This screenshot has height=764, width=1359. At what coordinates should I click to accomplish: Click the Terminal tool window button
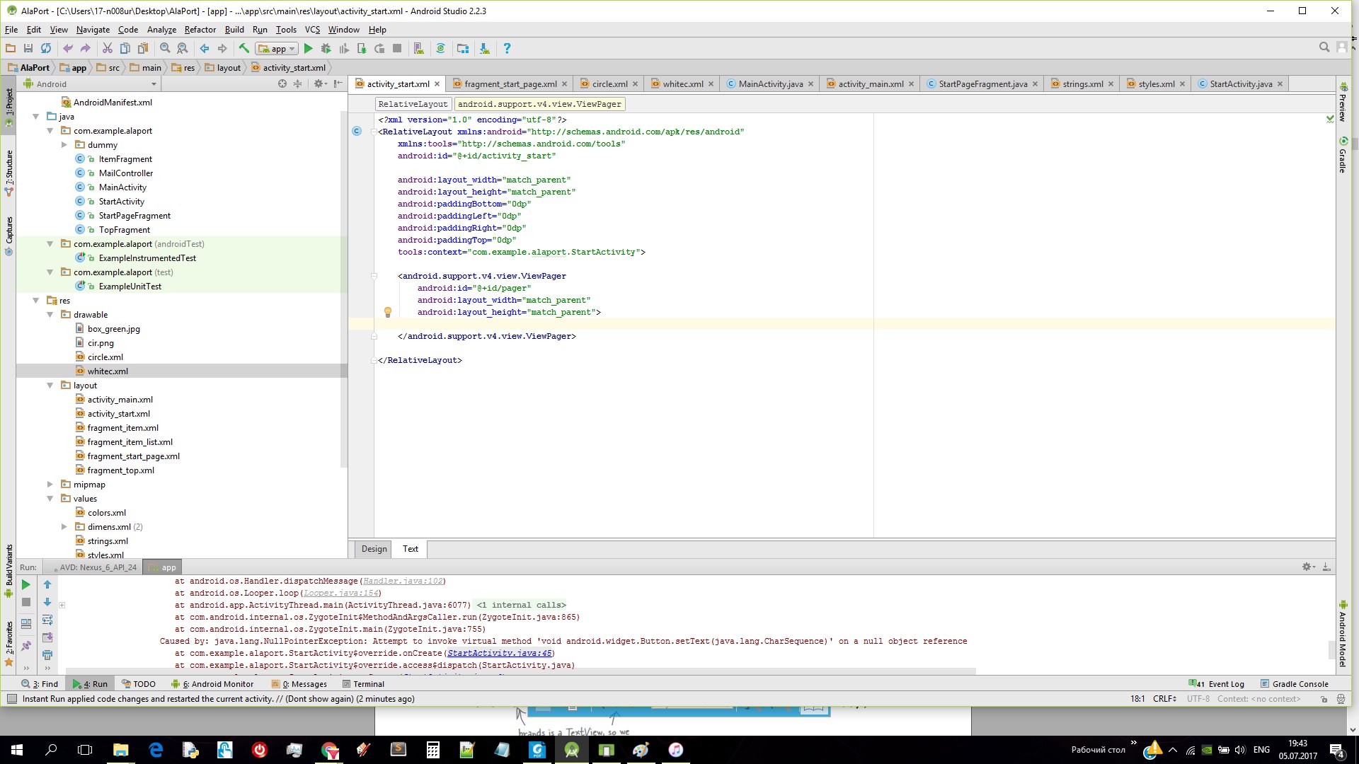(362, 684)
